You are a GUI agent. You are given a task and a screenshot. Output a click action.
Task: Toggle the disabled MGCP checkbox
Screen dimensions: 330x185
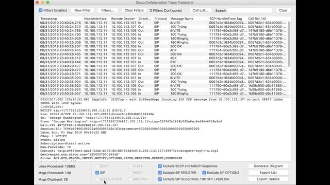coord(130,173)
